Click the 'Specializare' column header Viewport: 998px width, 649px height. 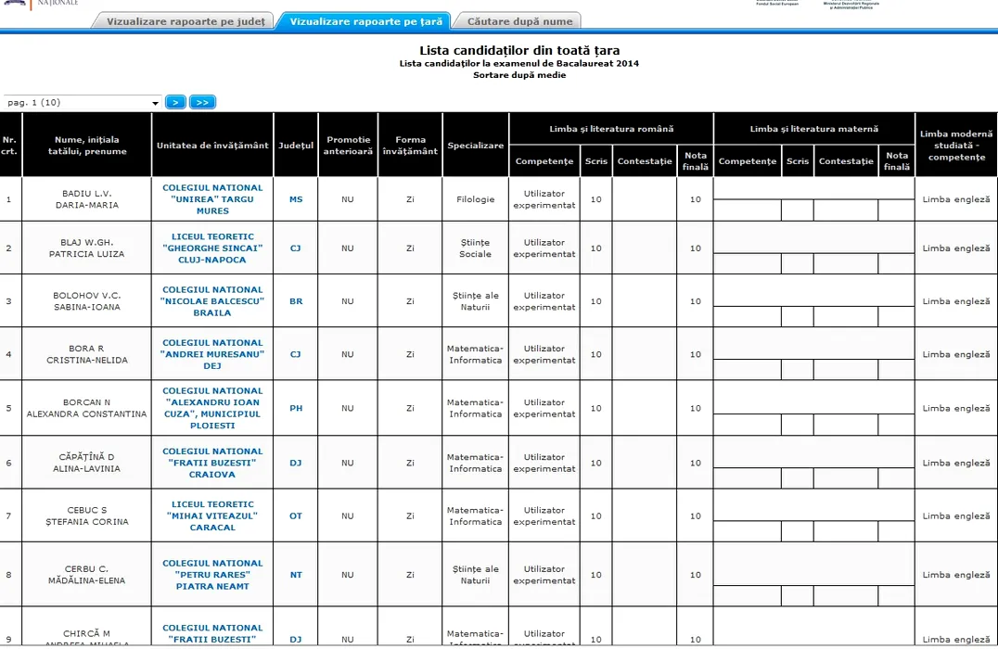(x=475, y=146)
